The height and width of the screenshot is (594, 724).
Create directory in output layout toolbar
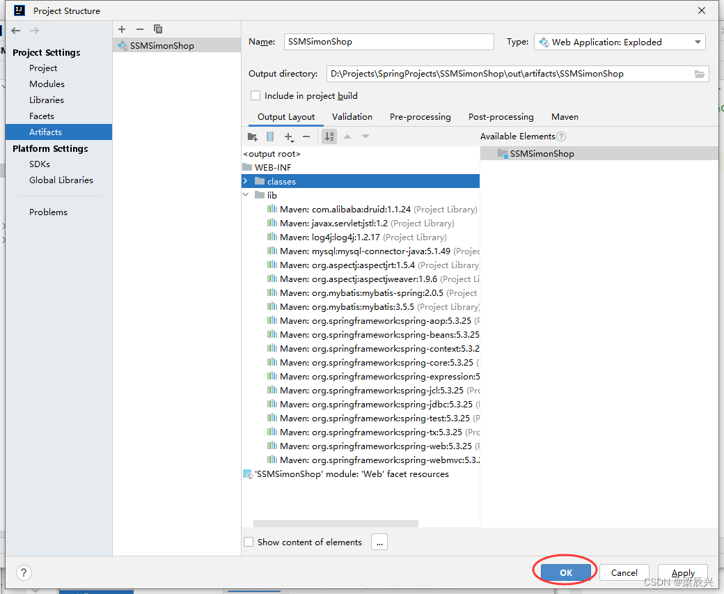click(x=252, y=136)
